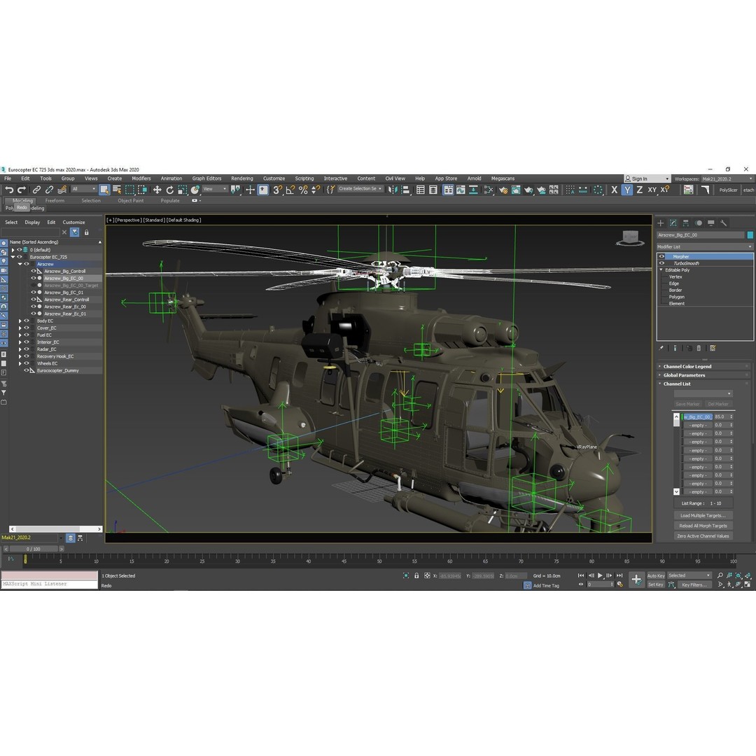Click the ViewCube in the viewport
The height and width of the screenshot is (756, 756).
coord(630,238)
